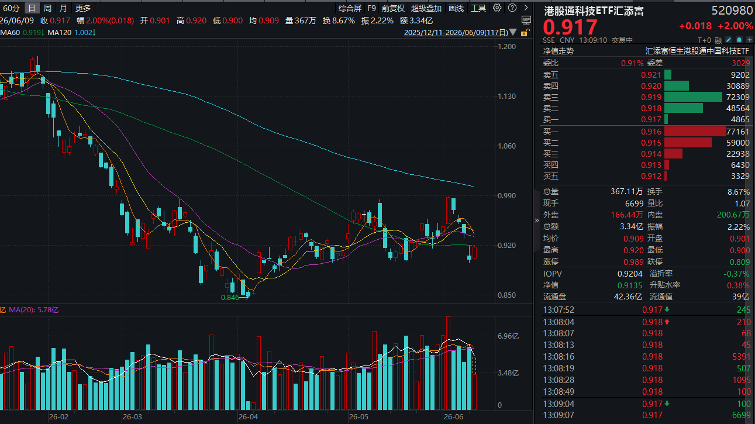Set a price alert with bell icon

pyautogui.click(x=739, y=40)
